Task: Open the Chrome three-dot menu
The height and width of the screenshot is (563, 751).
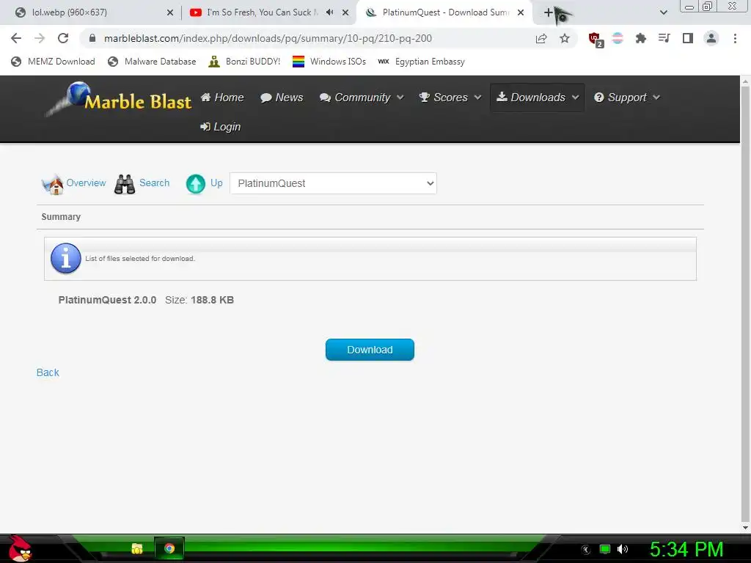Action: pos(735,38)
